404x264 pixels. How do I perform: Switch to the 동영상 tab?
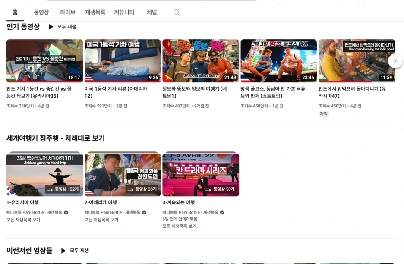[x=41, y=13]
